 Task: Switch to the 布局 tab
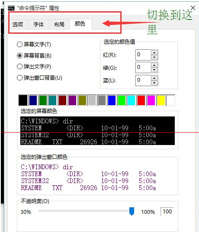[x=59, y=24]
